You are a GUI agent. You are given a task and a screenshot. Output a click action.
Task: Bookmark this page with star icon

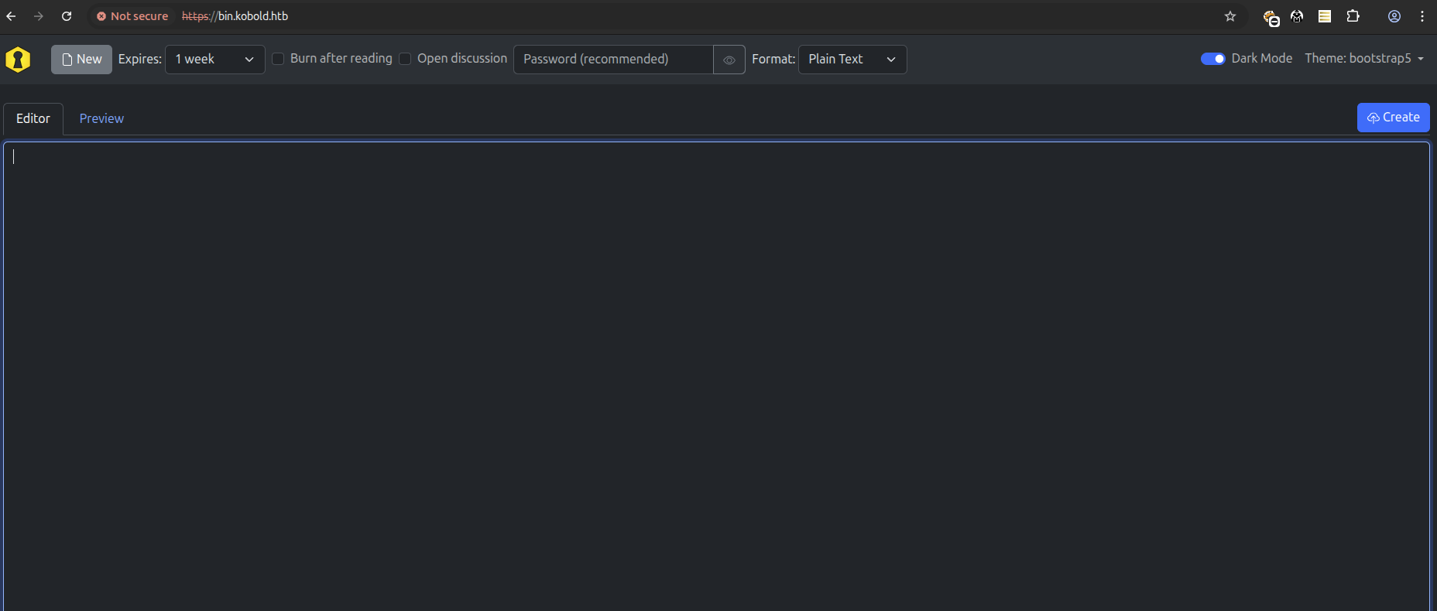1230,16
